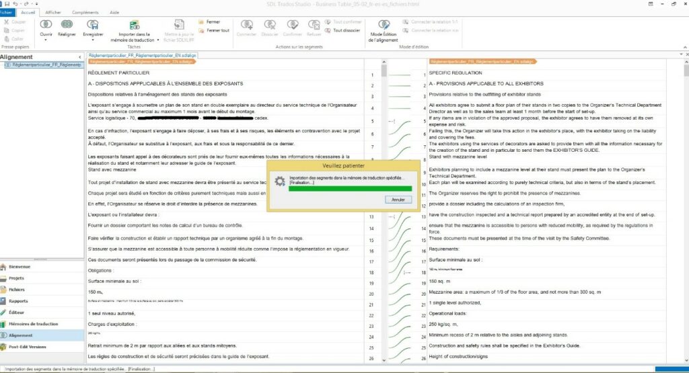
Task: Expand the dropdown arrow under Ouvrir
Action: (x=46, y=40)
